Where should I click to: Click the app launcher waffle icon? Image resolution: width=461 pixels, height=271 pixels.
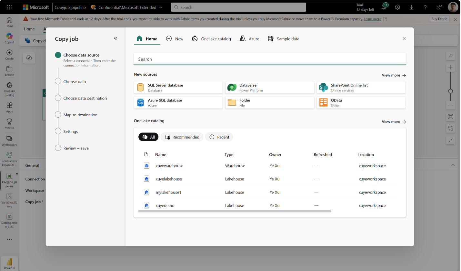click(x=9, y=7)
